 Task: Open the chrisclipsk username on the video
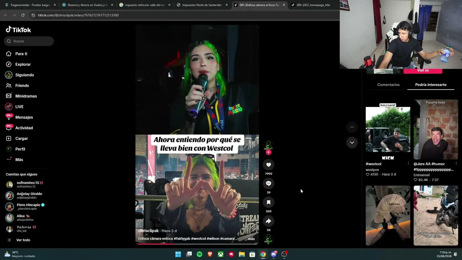coord(148,231)
